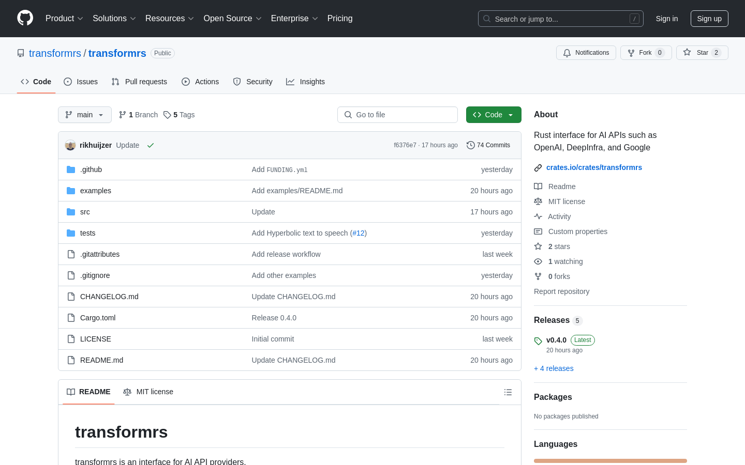Open the + 4 releases link

(554, 368)
